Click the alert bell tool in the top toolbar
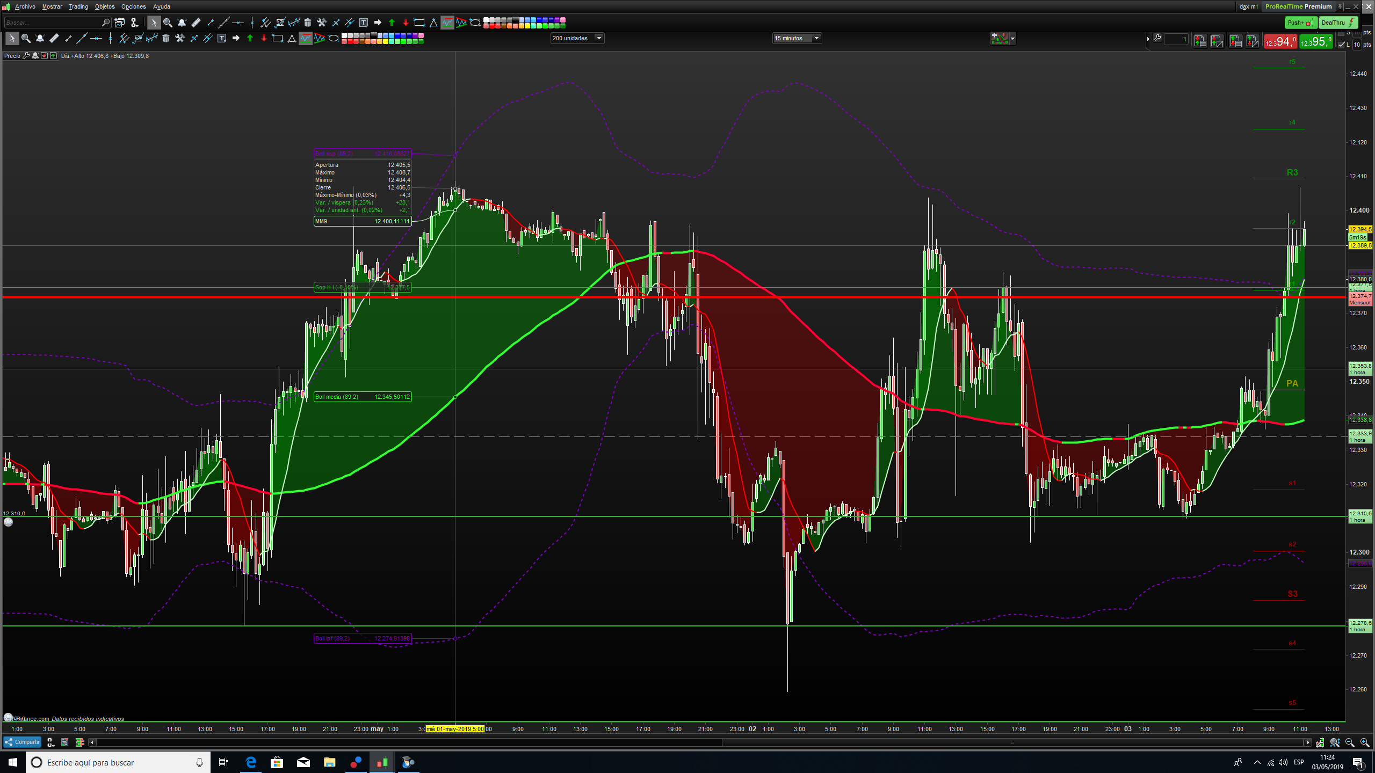 point(182,23)
